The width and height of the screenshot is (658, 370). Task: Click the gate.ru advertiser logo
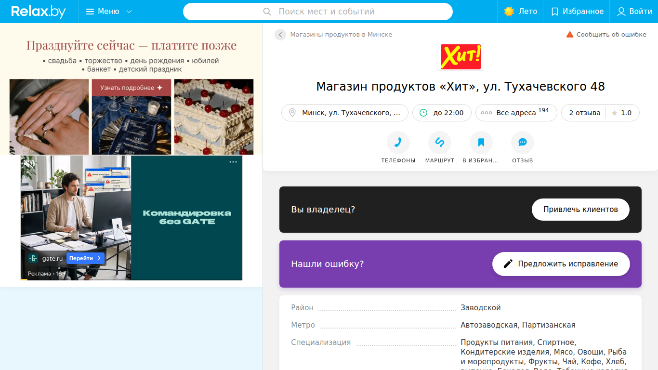click(x=33, y=258)
